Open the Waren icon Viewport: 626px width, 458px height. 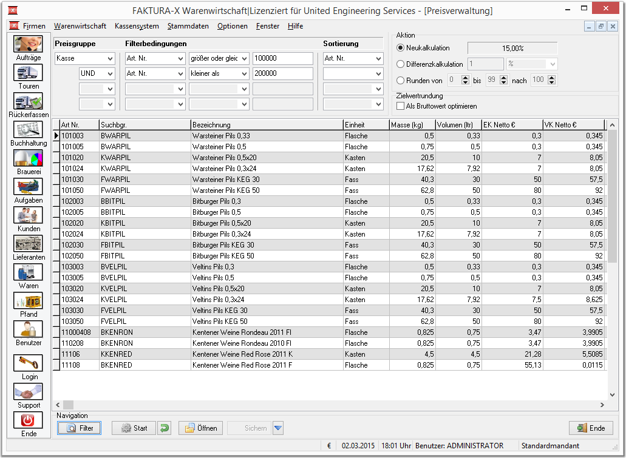tap(28, 272)
